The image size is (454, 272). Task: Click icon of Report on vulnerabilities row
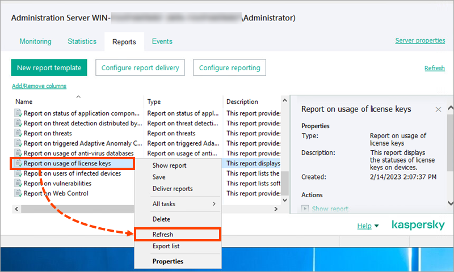pos(18,183)
